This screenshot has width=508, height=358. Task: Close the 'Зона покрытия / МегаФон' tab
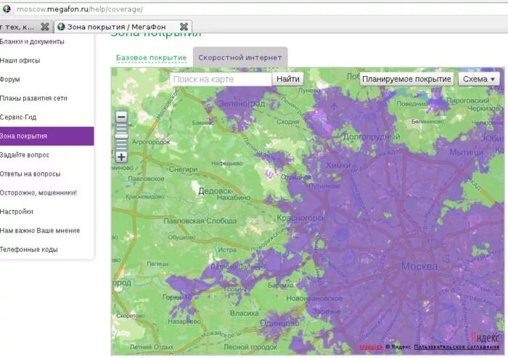coord(184,27)
